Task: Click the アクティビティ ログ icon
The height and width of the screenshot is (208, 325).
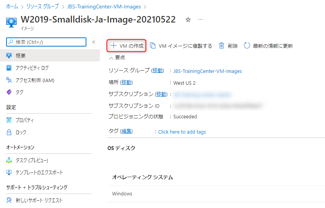Action: click(9, 68)
